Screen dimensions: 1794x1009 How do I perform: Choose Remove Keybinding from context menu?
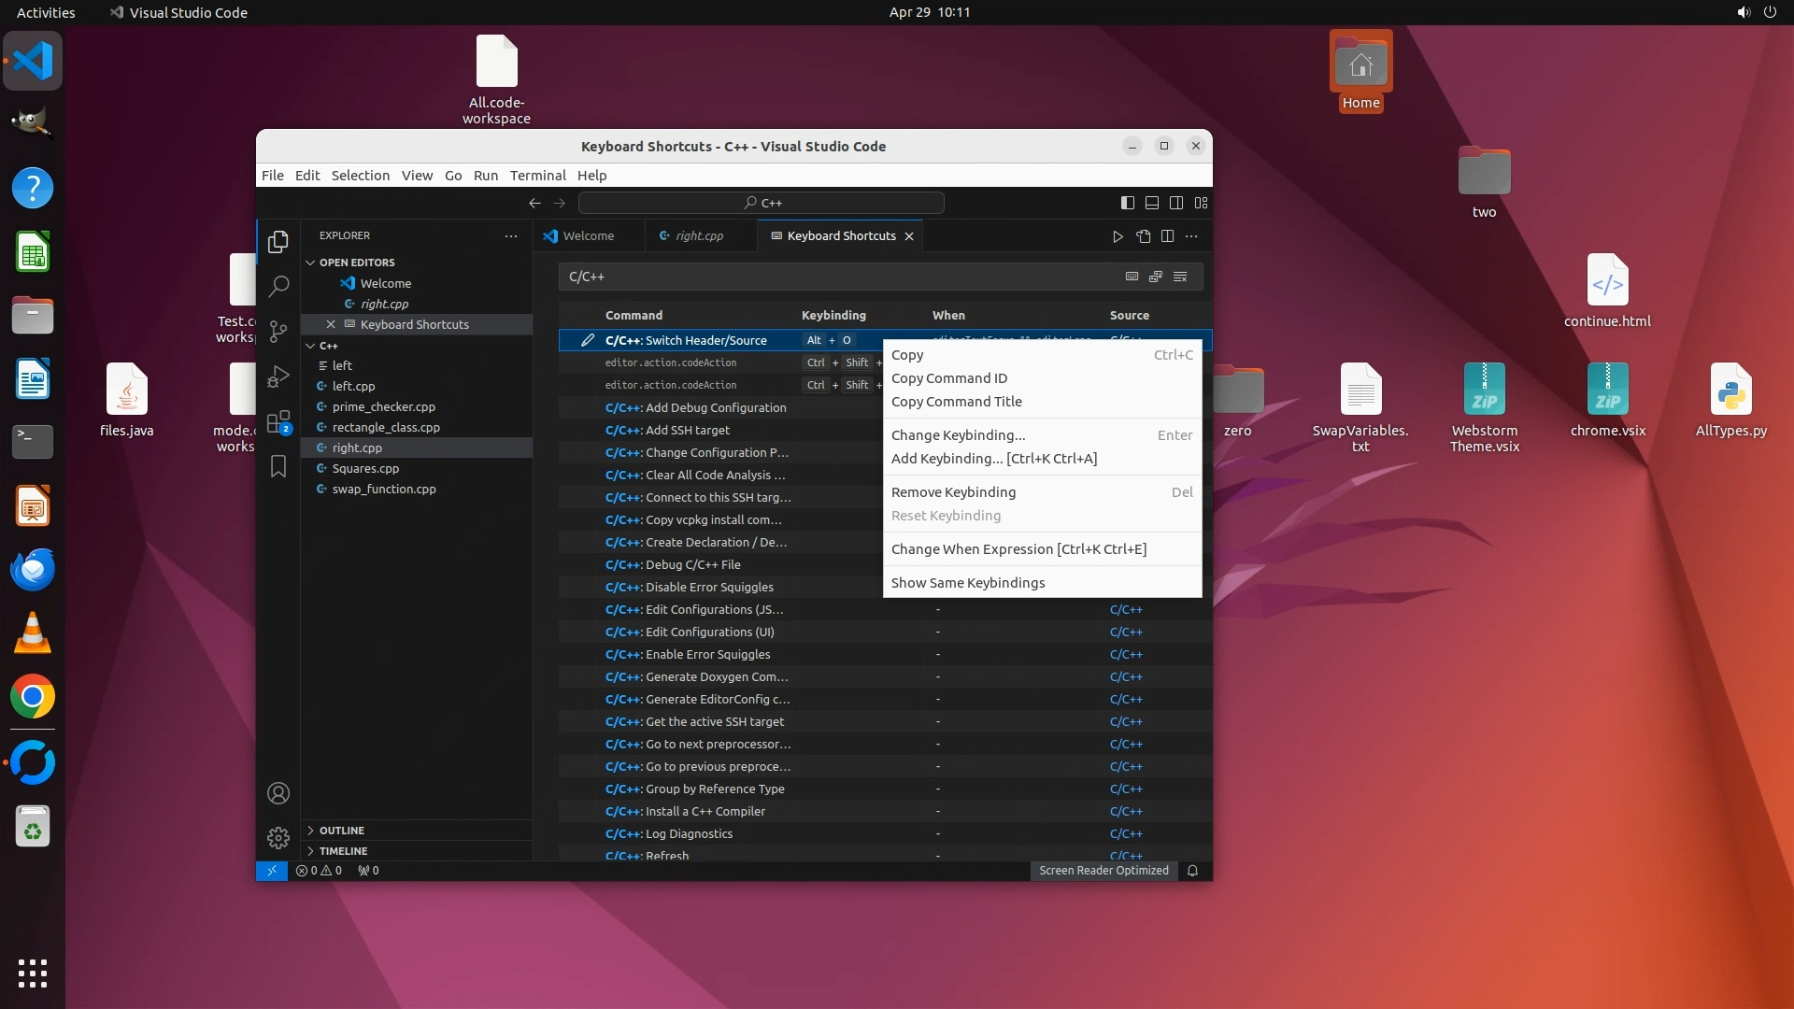click(x=953, y=492)
